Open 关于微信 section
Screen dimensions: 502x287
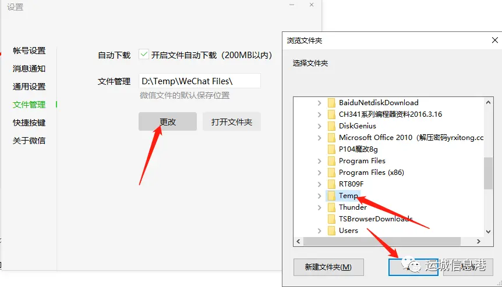[x=29, y=141]
